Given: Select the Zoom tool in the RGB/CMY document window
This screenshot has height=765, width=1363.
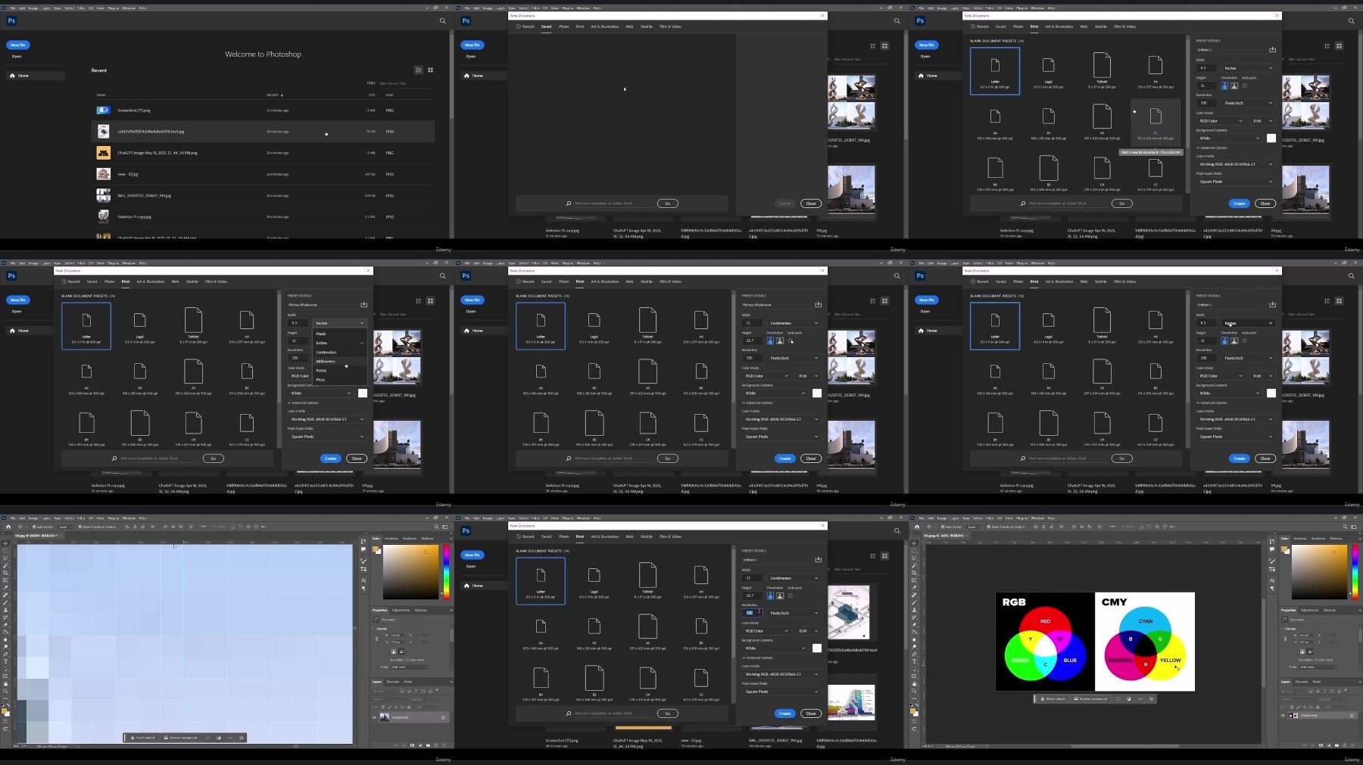Looking at the screenshot, I should pyautogui.click(x=914, y=691).
